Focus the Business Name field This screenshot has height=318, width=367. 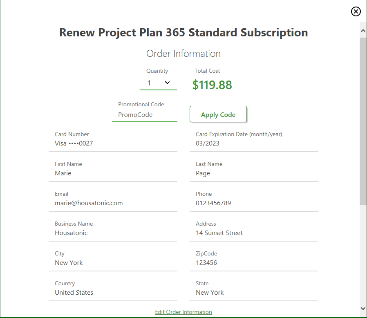(x=113, y=233)
